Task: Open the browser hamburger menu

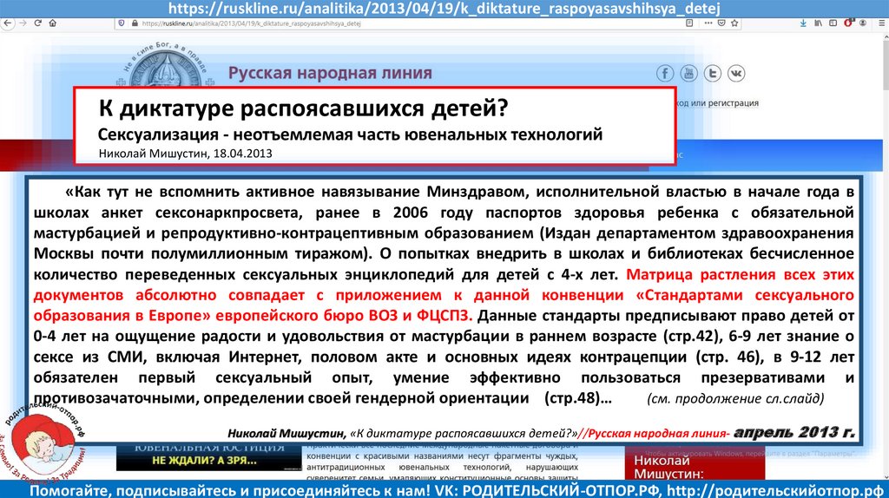Action: (x=882, y=23)
